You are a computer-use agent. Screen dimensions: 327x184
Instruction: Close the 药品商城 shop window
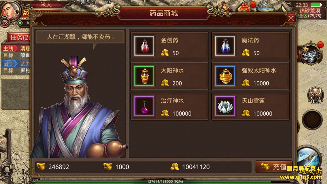(291, 19)
